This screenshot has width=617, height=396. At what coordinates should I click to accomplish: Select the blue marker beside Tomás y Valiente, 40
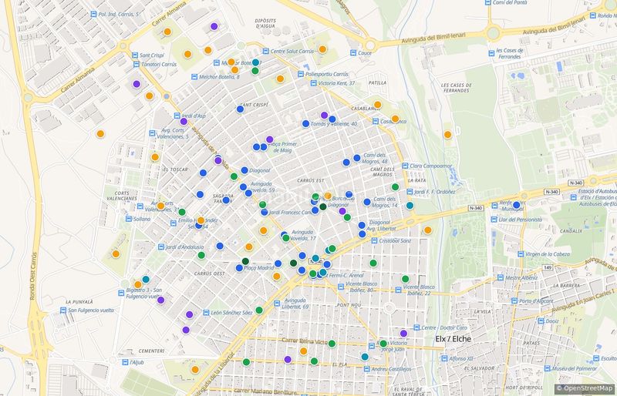pos(305,123)
